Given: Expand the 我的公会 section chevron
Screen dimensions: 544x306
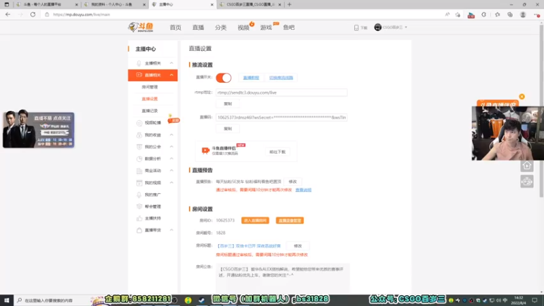Looking at the screenshot, I should [x=171, y=147].
